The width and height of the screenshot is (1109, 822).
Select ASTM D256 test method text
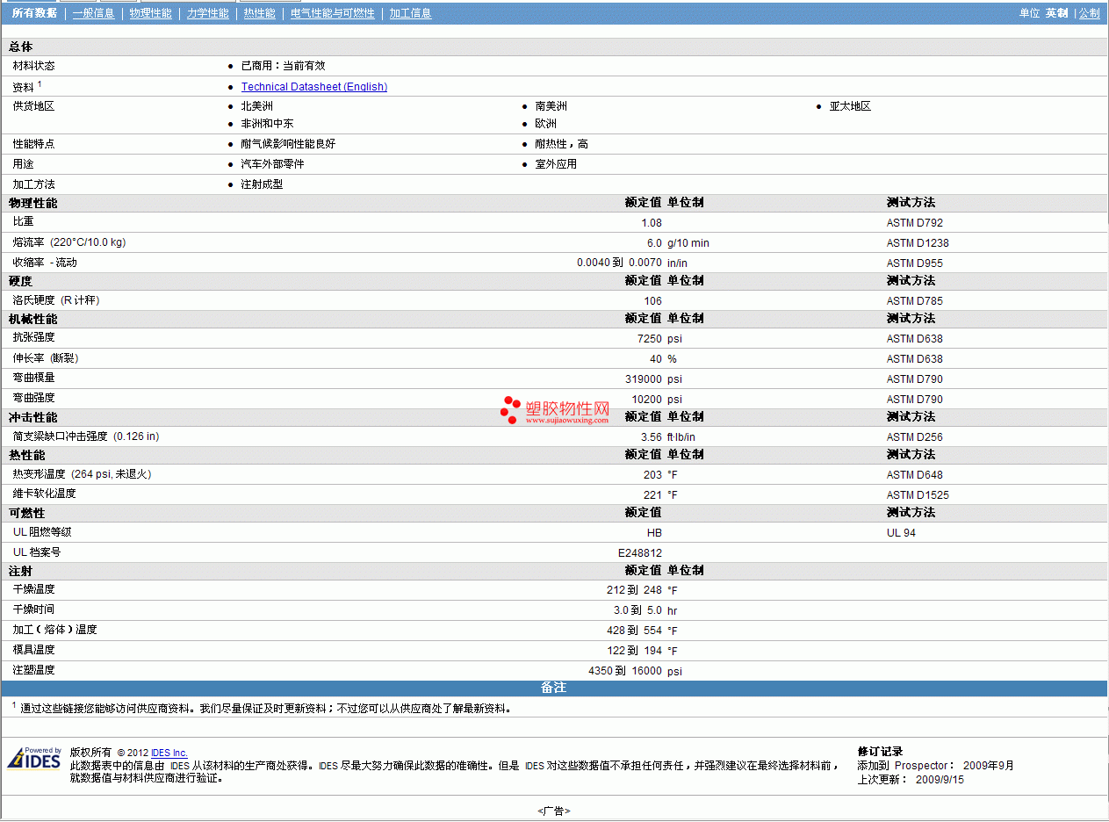pos(915,437)
